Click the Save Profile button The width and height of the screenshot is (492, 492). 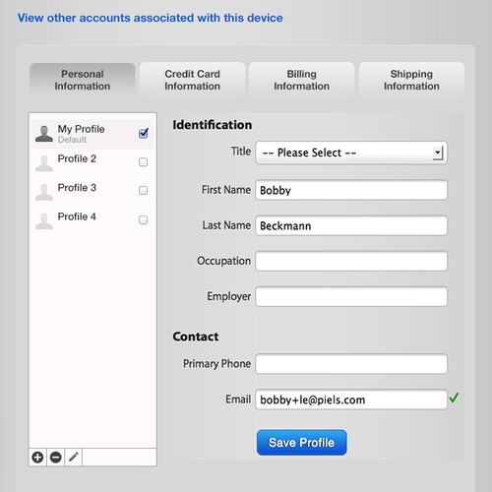tap(302, 443)
